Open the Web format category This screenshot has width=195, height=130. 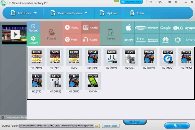coord(72,40)
